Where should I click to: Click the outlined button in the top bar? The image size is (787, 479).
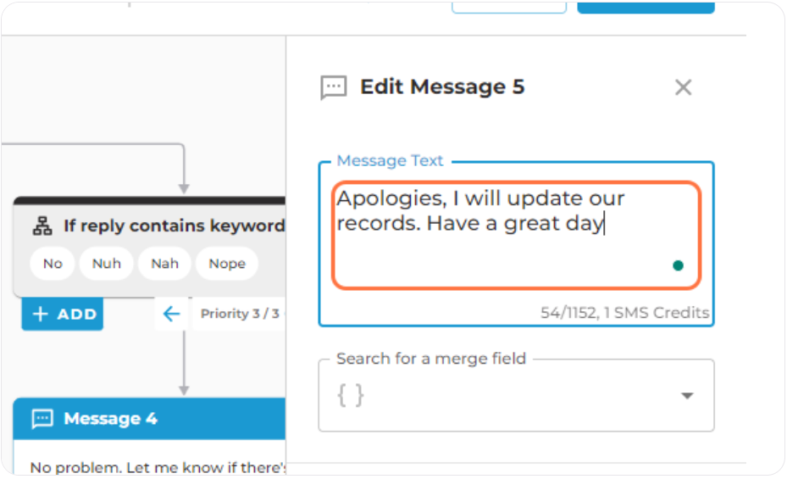coord(509,7)
